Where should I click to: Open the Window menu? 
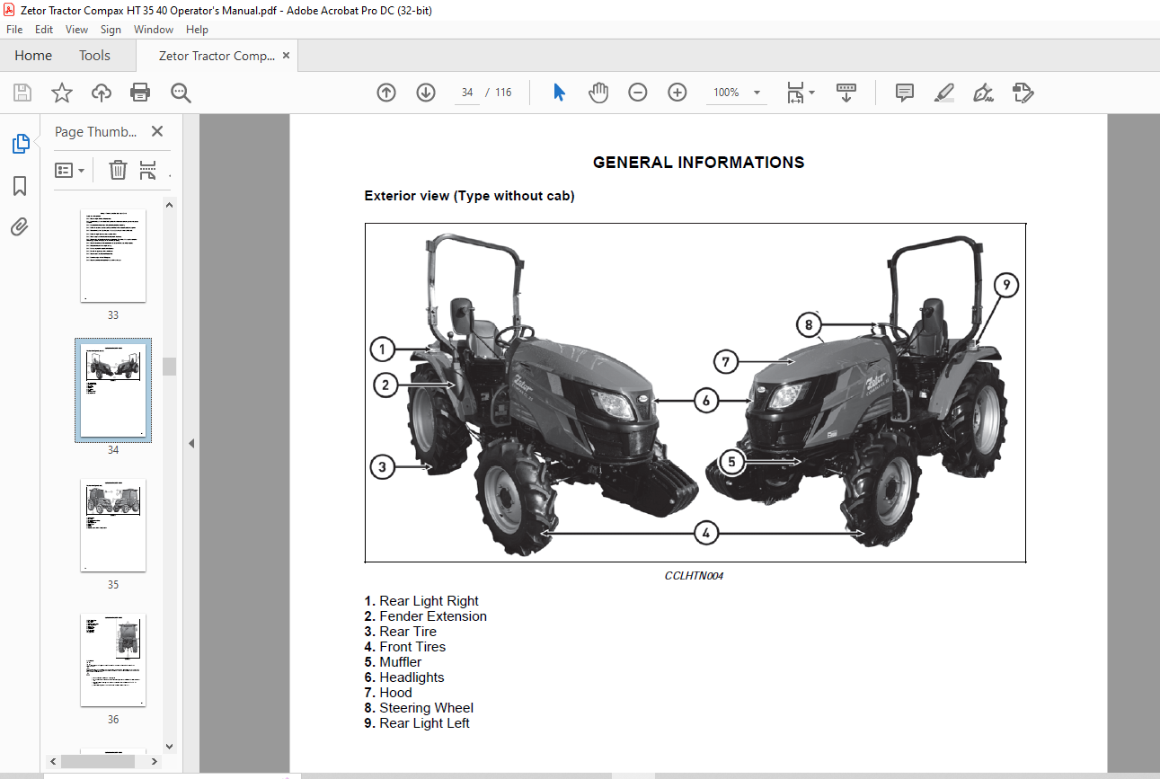pyautogui.click(x=154, y=30)
